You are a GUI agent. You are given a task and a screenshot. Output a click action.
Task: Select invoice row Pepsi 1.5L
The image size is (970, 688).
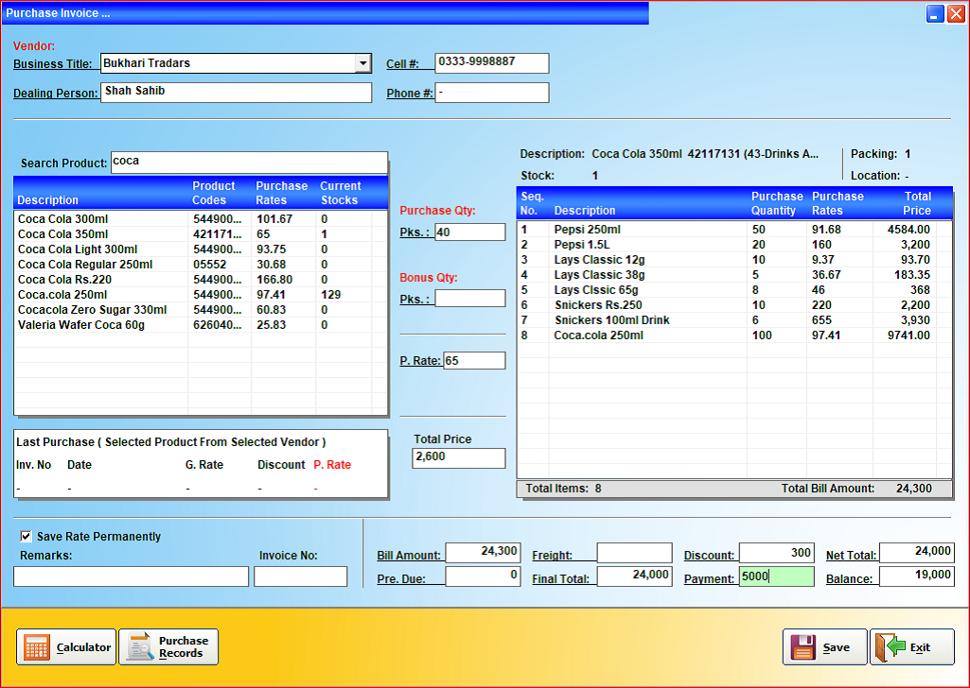tap(733, 245)
